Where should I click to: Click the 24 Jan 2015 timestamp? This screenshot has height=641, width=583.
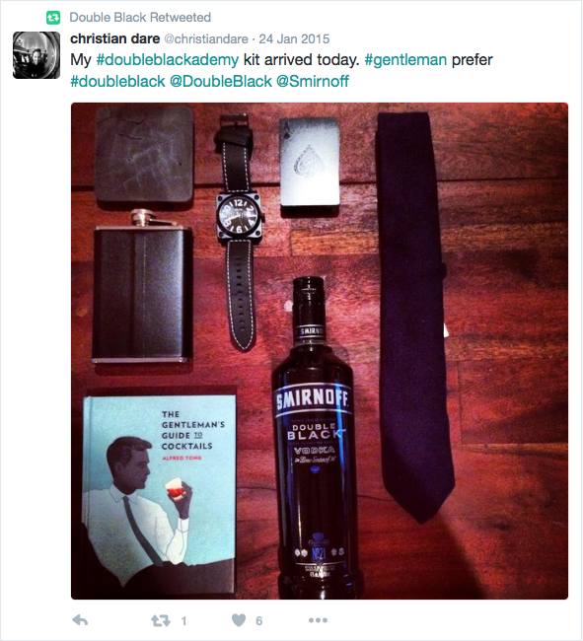tap(294, 39)
